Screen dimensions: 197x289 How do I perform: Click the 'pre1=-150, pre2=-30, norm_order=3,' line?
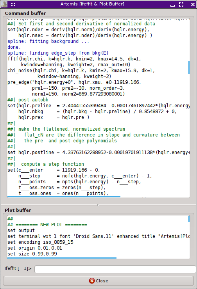tap(78, 88)
